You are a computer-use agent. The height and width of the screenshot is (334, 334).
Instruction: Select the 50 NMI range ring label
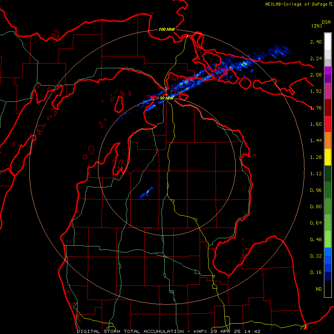(x=167, y=98)
